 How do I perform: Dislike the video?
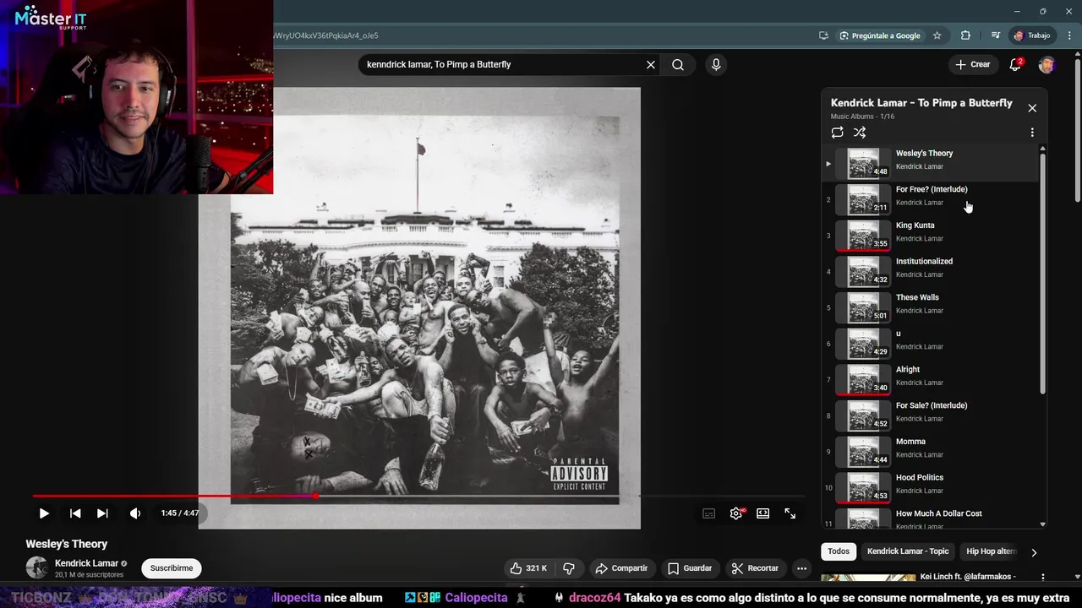coord(569,568)
